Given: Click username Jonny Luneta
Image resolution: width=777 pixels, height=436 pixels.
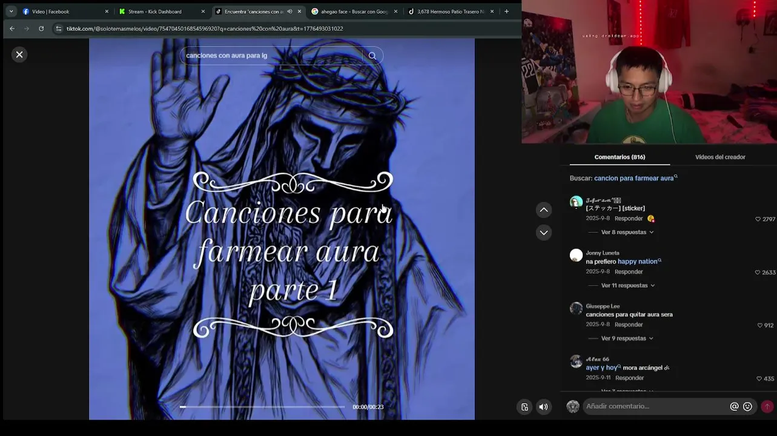Looking at the screenshot, I should point(603,253).
